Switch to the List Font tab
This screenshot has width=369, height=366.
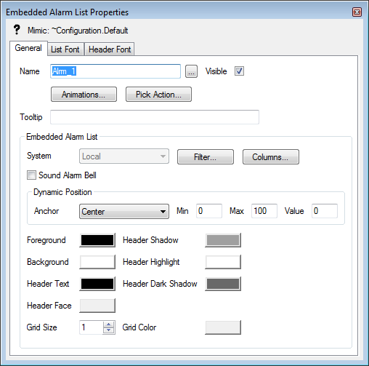coord(65,49)
